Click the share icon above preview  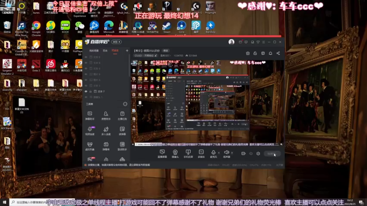click(x=278, y=53)
